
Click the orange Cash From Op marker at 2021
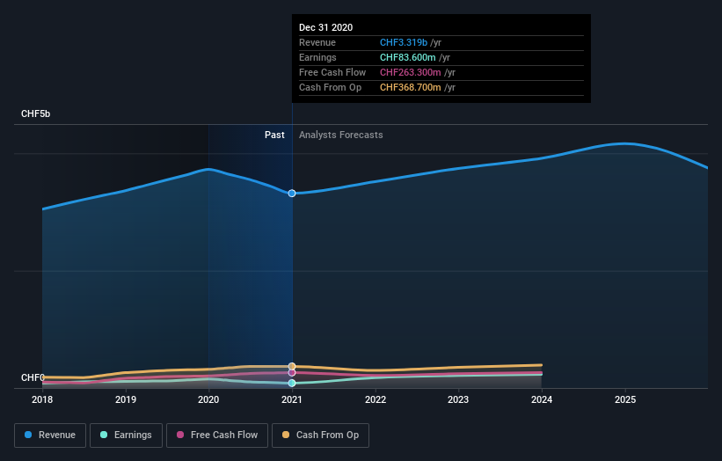pyautogui.click(x=292, y=367)
